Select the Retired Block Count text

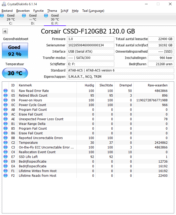[x=33, y=95]
